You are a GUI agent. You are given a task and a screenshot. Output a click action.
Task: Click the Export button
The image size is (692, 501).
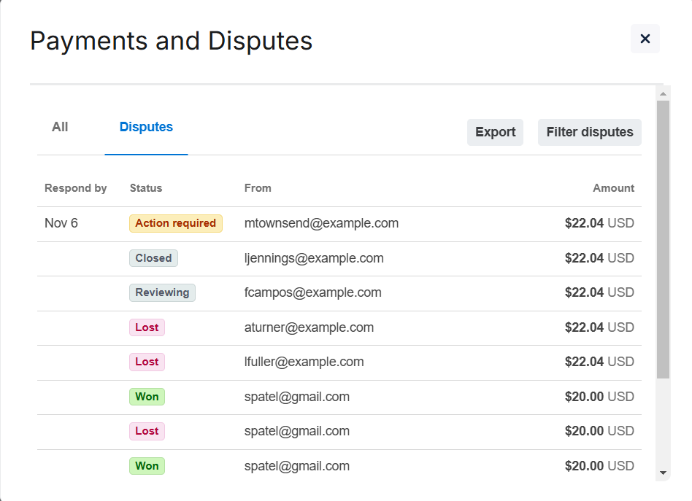click(495, 132)
